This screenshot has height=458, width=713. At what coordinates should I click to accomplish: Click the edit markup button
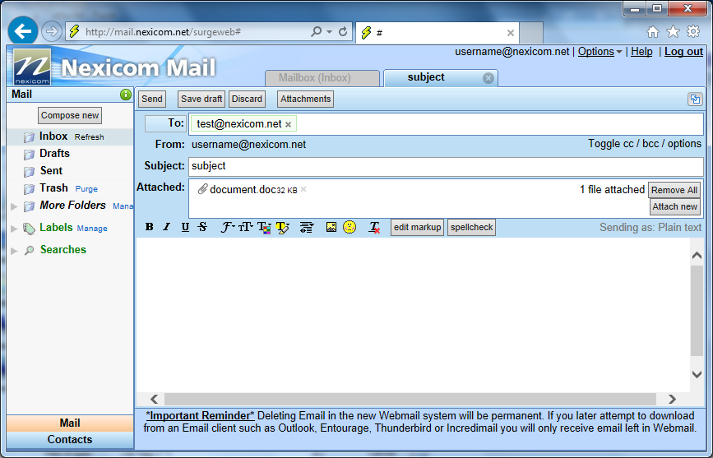417,228
